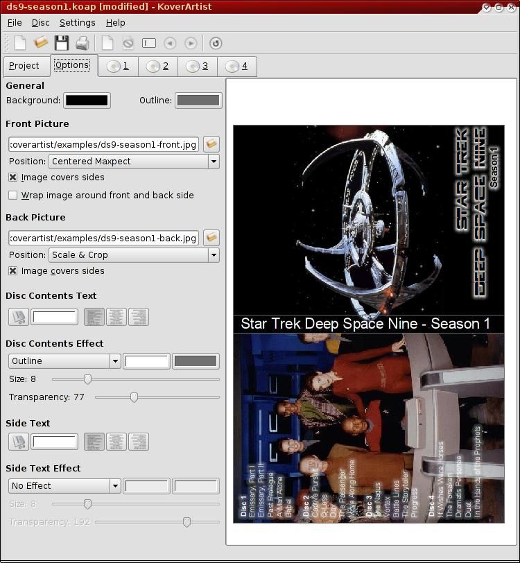Screen dimensions: 520x563
Task: Switch to disc tab 2
Action: pyautogui.click(x=158, y=66)
